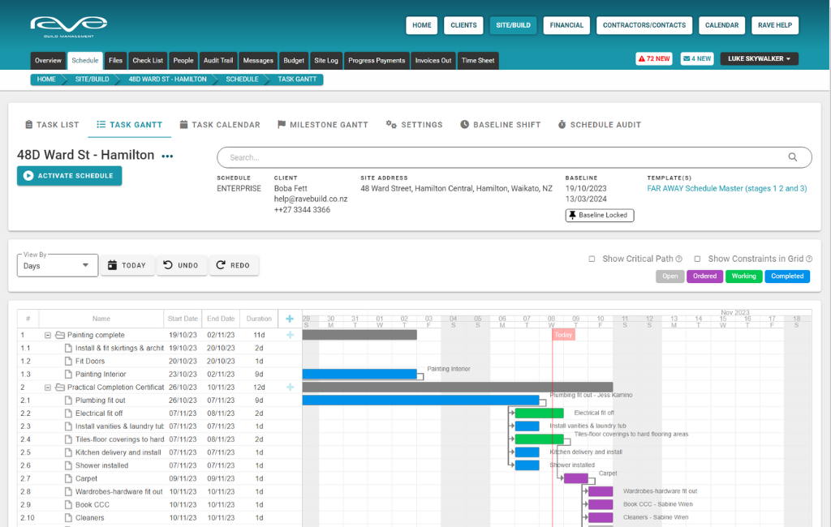Switch to the Budget tab
This screenshot has height=527, width=831.
(x=293, y=60)
